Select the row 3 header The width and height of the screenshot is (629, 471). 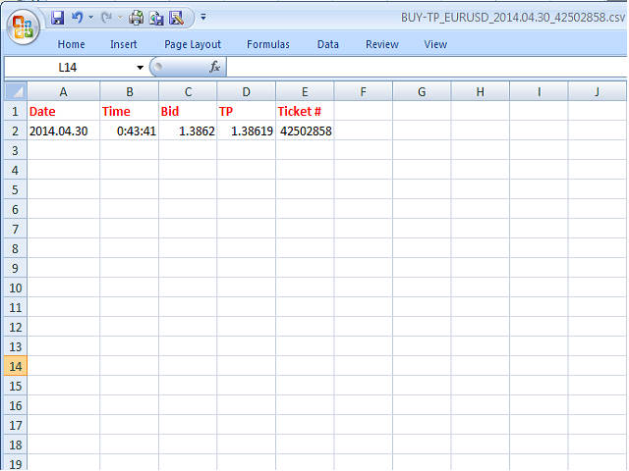pos(16,150)
